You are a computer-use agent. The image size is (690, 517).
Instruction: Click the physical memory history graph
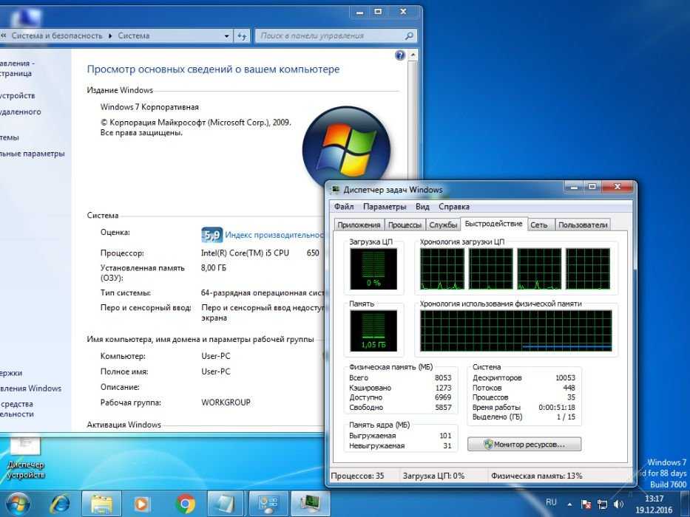515,331
